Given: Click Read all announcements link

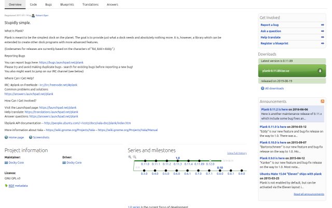Looking at the screenshot, I should [309, 194].
